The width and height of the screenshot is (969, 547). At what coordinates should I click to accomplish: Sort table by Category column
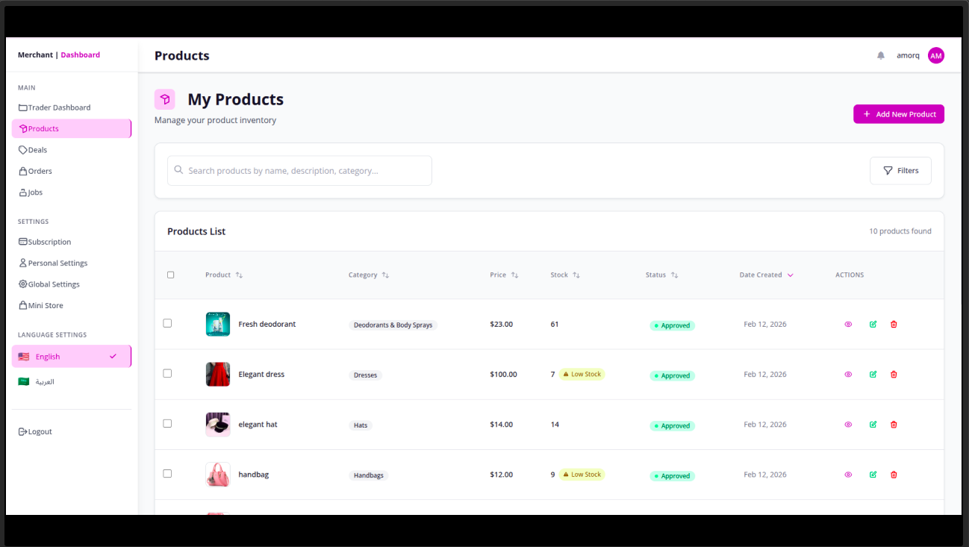(x=369, y=275)
